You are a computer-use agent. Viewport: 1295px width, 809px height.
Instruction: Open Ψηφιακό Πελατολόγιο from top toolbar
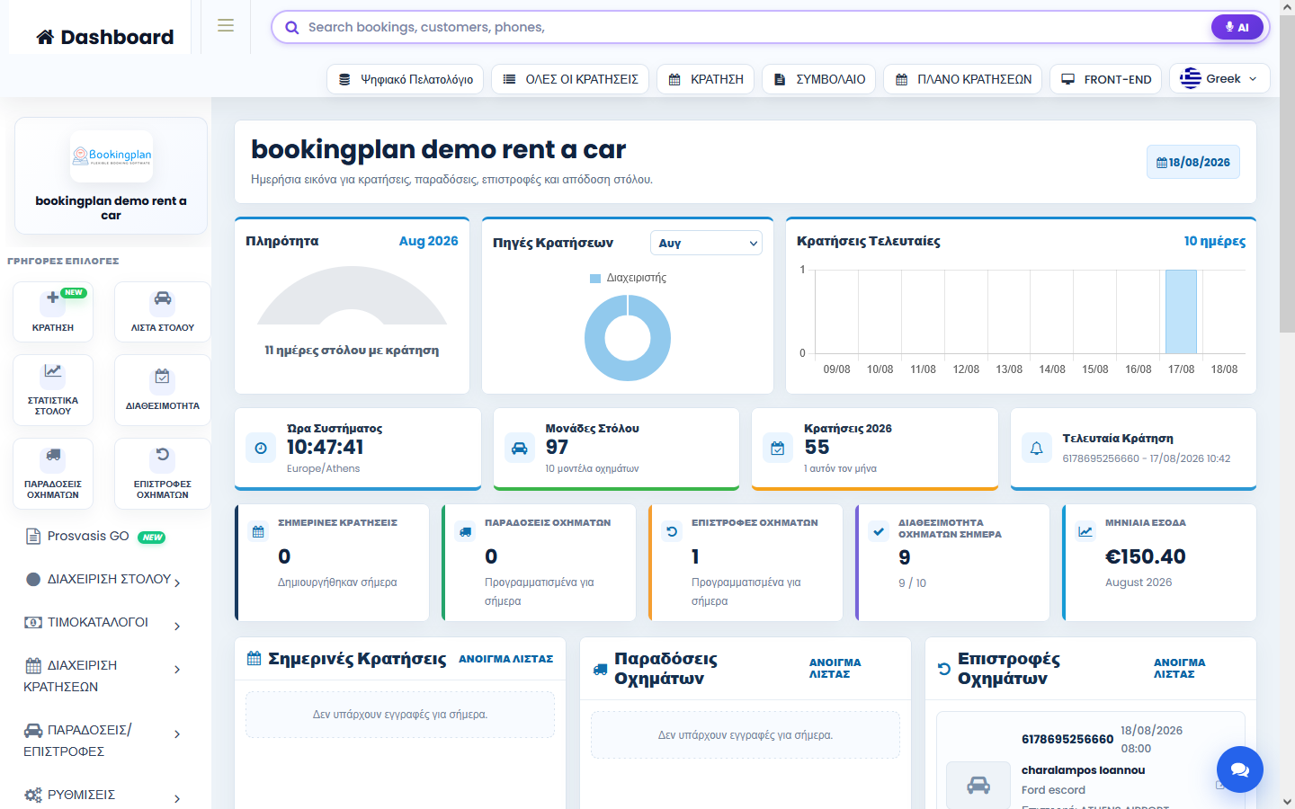point(406,79)
